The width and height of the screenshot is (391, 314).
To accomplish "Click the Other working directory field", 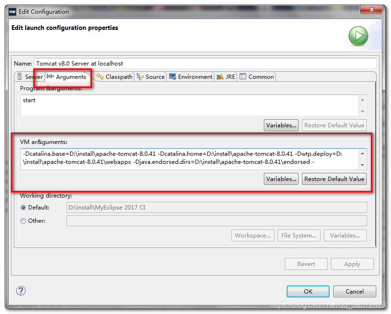I will [217, 221].
